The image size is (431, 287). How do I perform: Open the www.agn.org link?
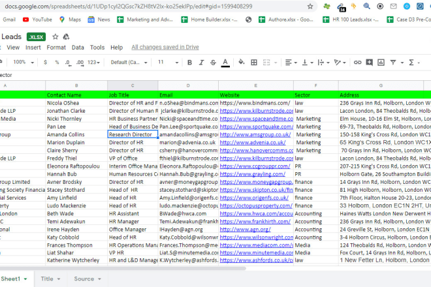pyautogui.click(x=245, y=230)
